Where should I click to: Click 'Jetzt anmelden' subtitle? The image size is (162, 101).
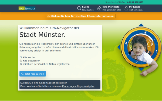(136, 10)
